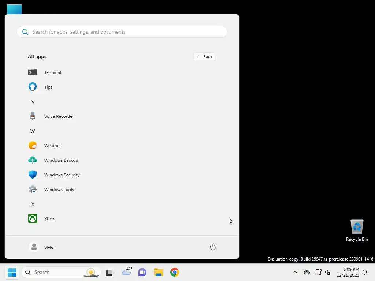
Task: Click the Voice Recorder label text
Action: [59, 116]
